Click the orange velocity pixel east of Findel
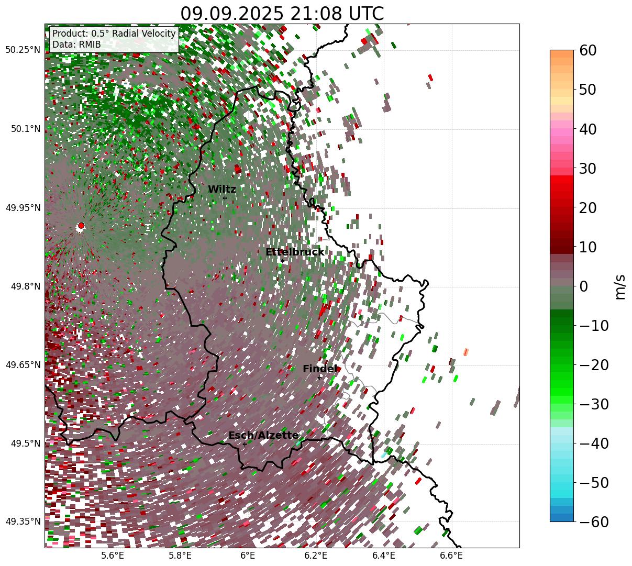The height and width of the screenshot is (566, 632). point(465,351)
